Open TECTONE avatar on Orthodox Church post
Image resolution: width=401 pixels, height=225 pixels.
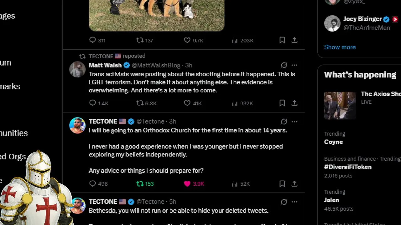coord(77,125)
